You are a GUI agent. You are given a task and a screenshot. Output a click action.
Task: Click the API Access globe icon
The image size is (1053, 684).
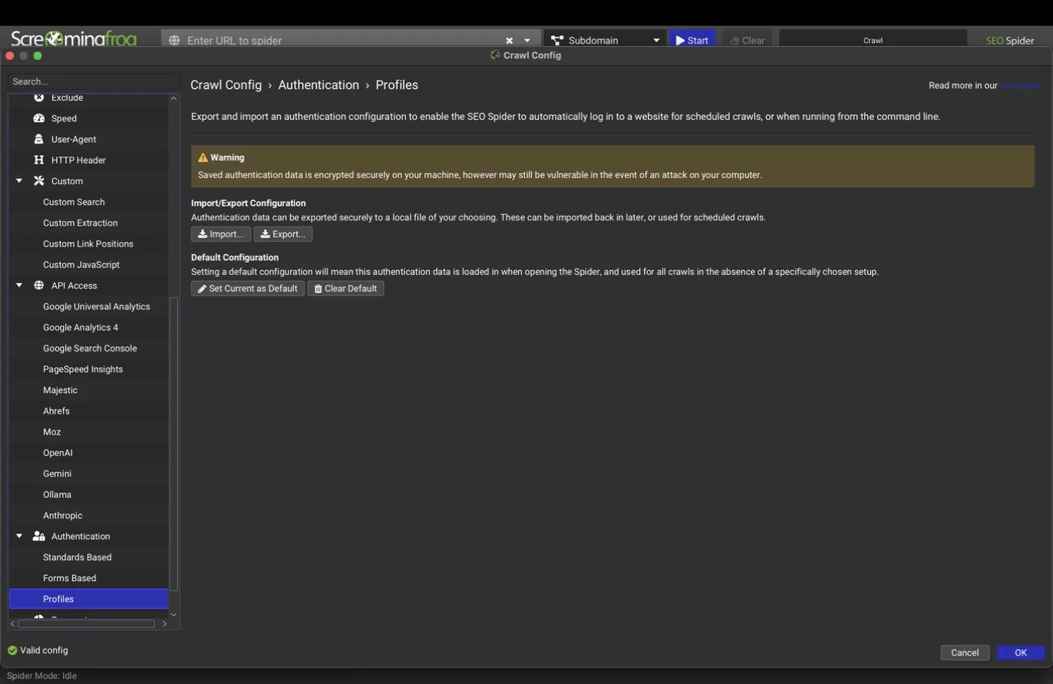click(x=38, y=286)
